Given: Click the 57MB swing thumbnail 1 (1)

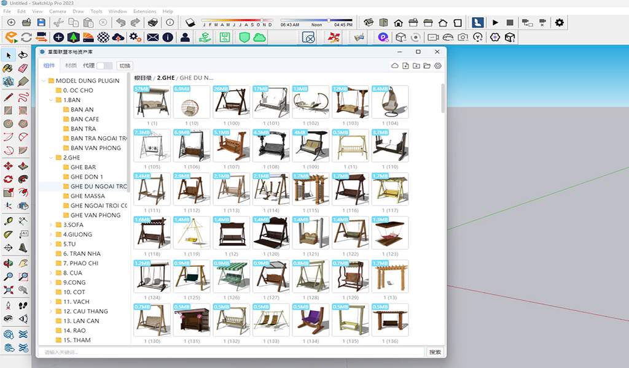Looking at the screenshot, I should coord(151,102).
